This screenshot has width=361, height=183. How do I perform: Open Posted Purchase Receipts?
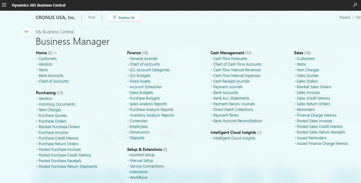click(60, 161)
